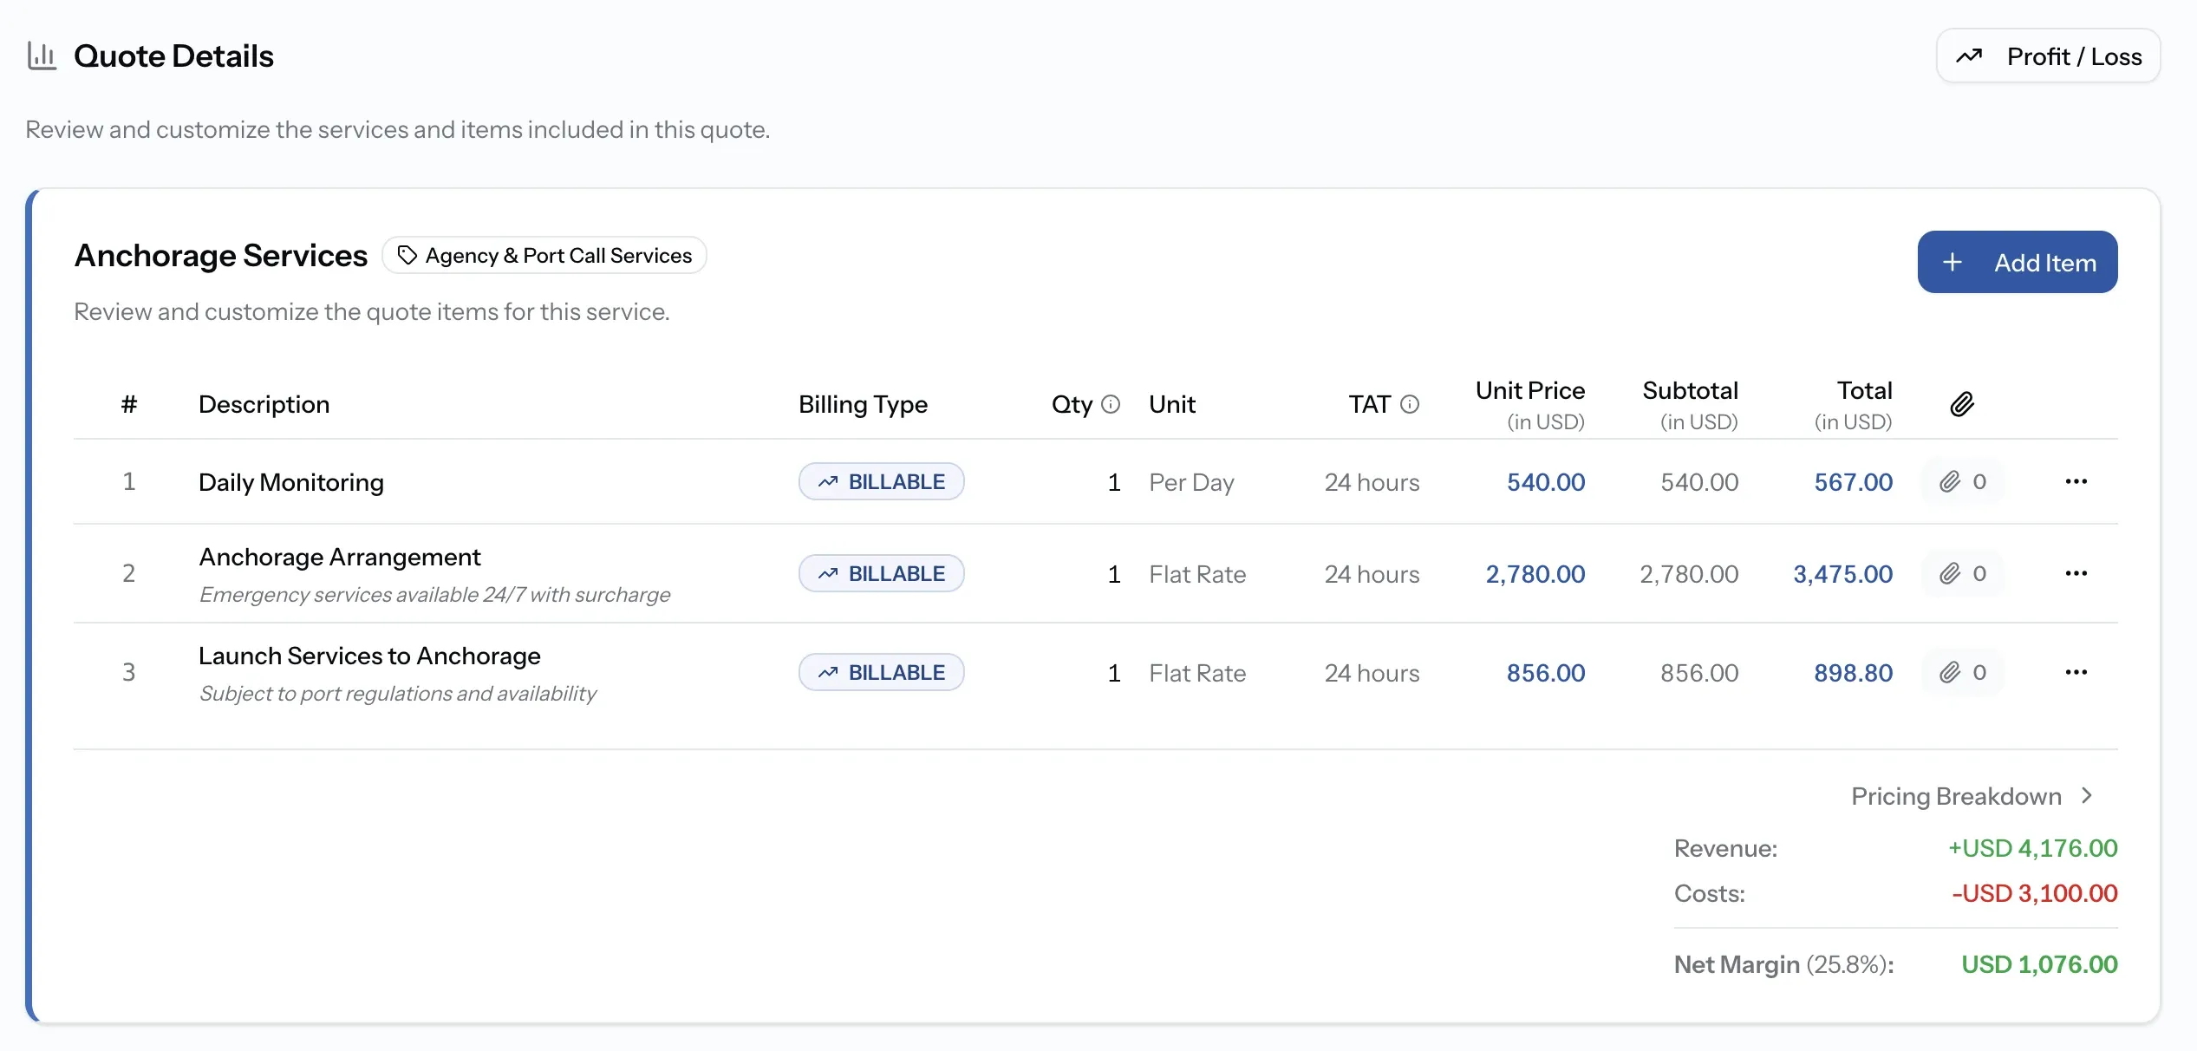2197x1051 pixels.
Task: Open more options for Anchorage Arrangement row
Action: coord(2076,574)
